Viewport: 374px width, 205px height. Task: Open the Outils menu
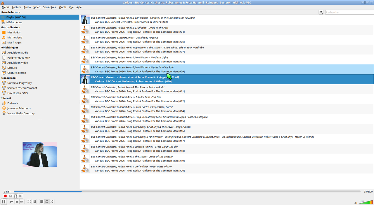(63, 7)
